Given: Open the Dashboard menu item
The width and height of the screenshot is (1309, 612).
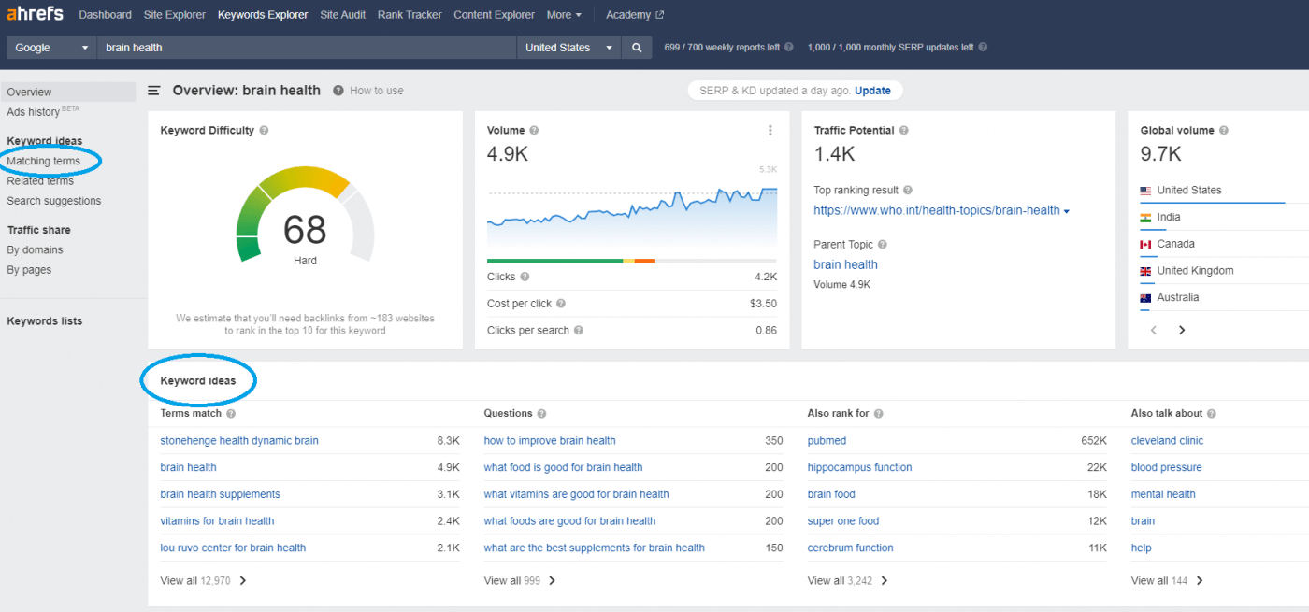Looking at the screenshot, I should pos(105,15).
